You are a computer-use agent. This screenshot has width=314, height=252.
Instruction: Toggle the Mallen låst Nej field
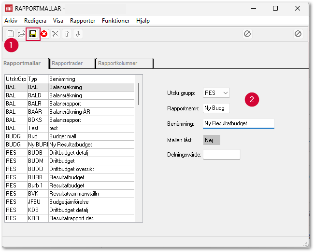[212, 140]
